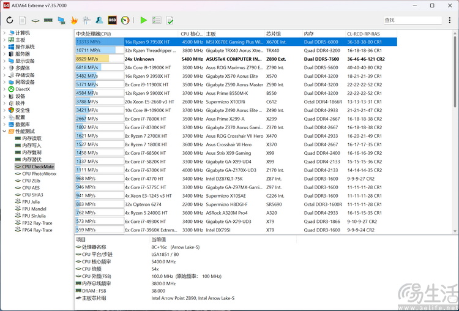Sort by CL-RCD-RP-RAS column header
Viewport: 459px width, 311px height.
point(371,34)
